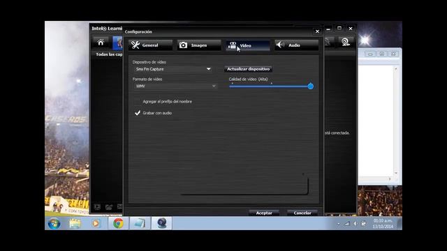Toggle Grabar con audio checkbox
This screenshot has height=251, width=447.
tap(137, 113)
